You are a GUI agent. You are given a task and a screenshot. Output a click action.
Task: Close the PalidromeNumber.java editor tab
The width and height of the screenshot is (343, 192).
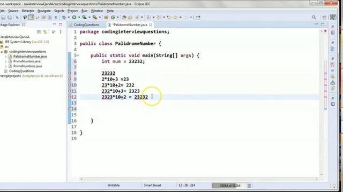point(151,25)
